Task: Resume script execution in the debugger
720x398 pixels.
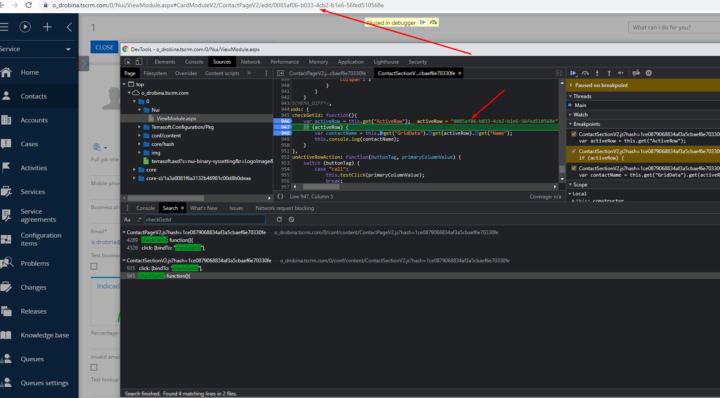Action: click(574, 73)
